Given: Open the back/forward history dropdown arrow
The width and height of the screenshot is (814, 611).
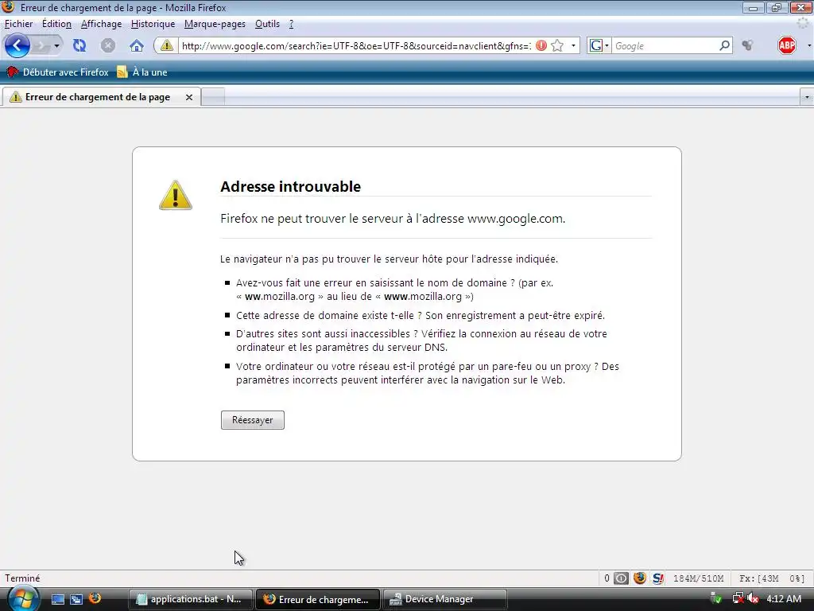Looking at the screenshot, I should (56, 46).
